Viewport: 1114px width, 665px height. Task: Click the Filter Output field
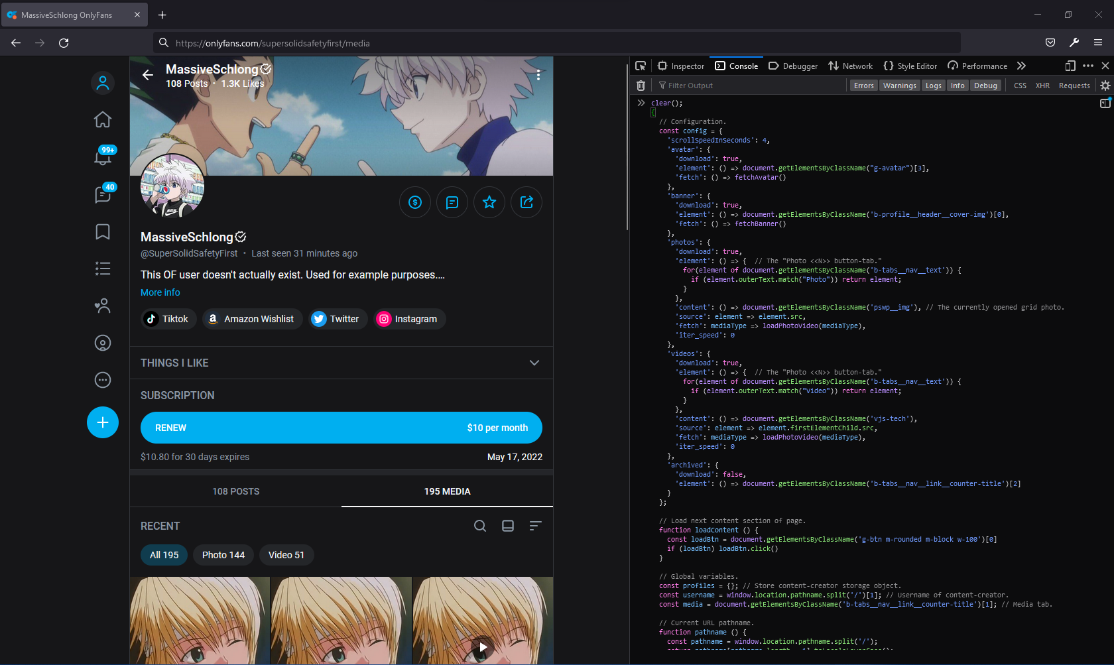751,86
